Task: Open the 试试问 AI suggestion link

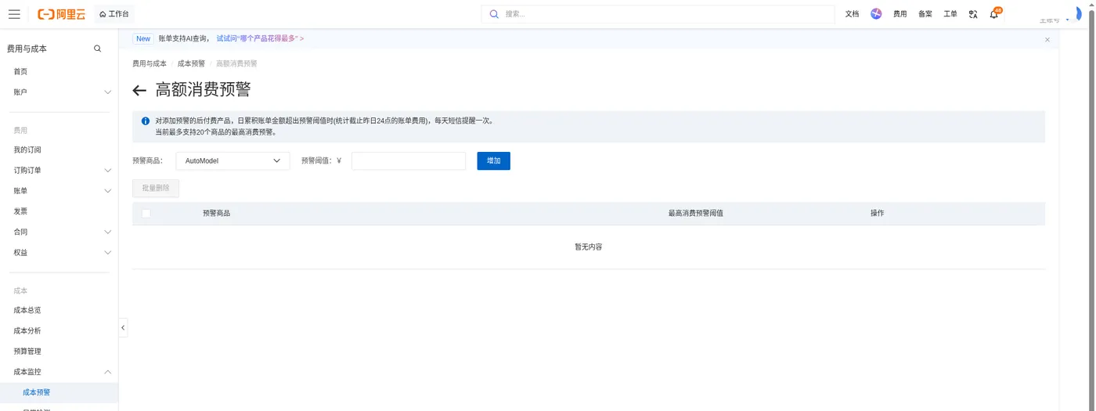Action: tap(260, 38)
